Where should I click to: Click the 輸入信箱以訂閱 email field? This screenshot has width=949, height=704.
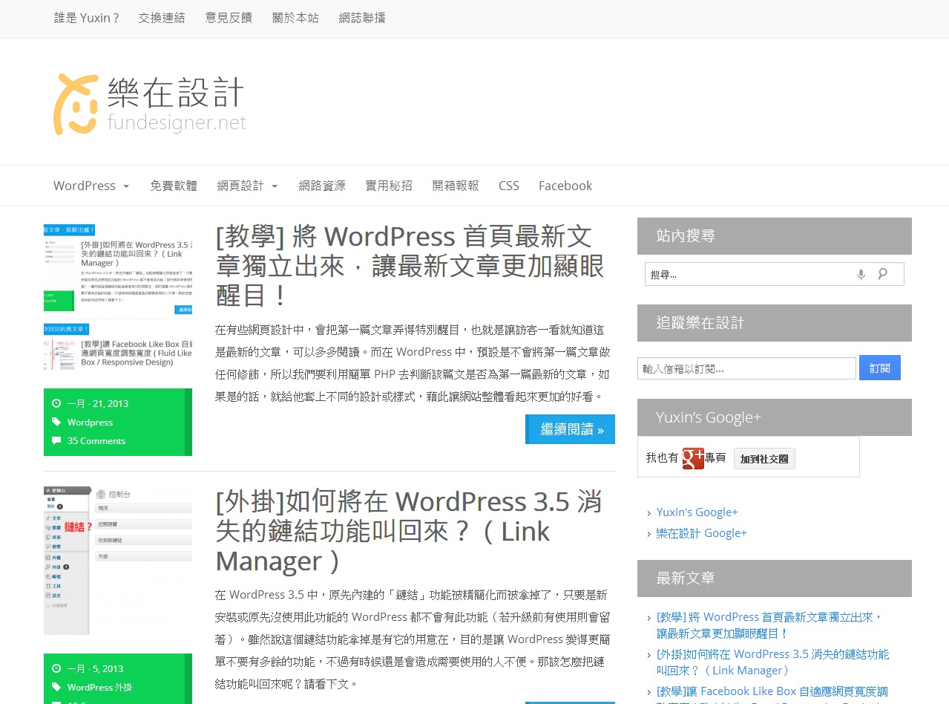coord(746,368)
